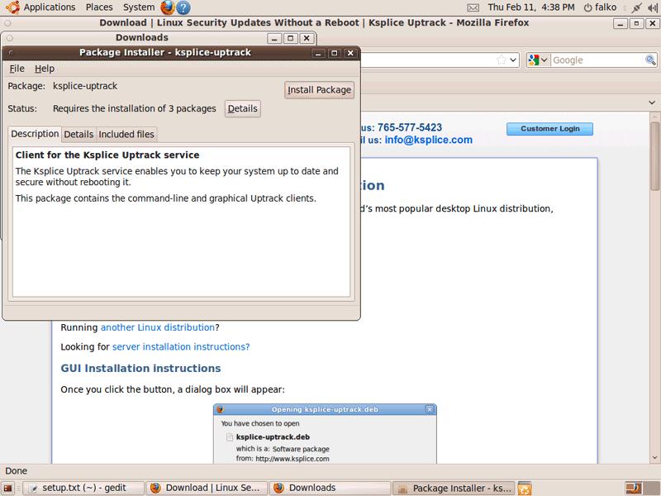Screen dimensions: 661x496
Task: Open the mail envelope indicator icon
Action: (473, 7)
